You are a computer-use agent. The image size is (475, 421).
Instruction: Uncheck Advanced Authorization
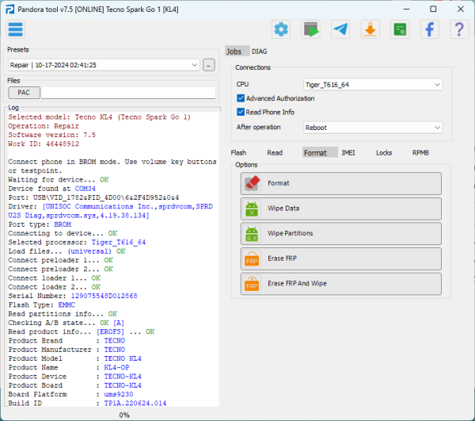point(241,98)
